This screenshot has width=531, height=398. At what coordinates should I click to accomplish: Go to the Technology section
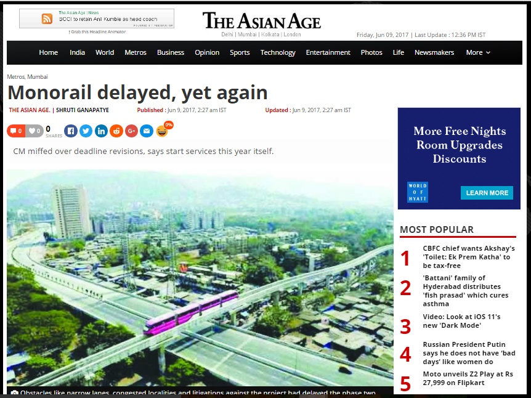[x=278, y=52]
